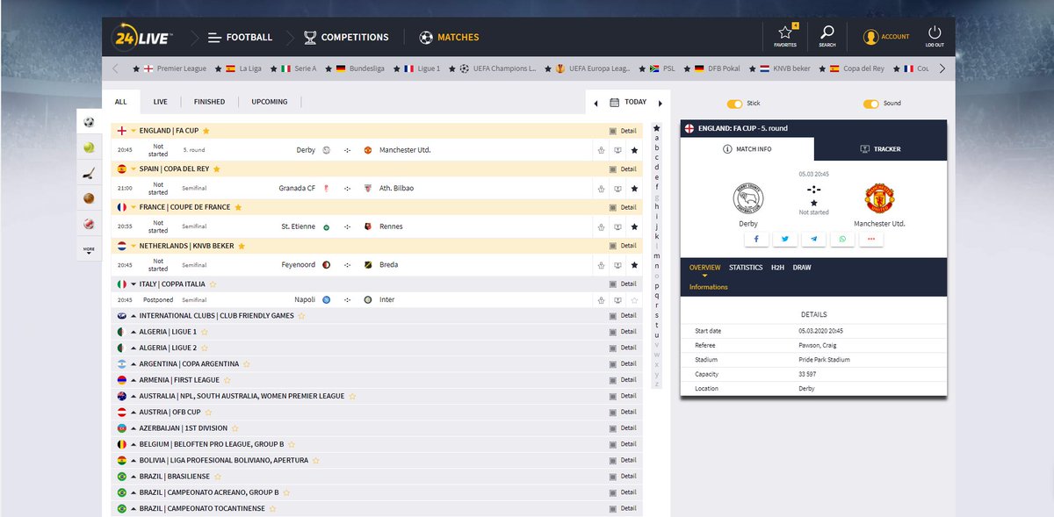Unfavorite the Granada CF vs Ath. Bilbao match
Screen dimensions: 1054x517
pyautogui.click(x=634, y=188)
